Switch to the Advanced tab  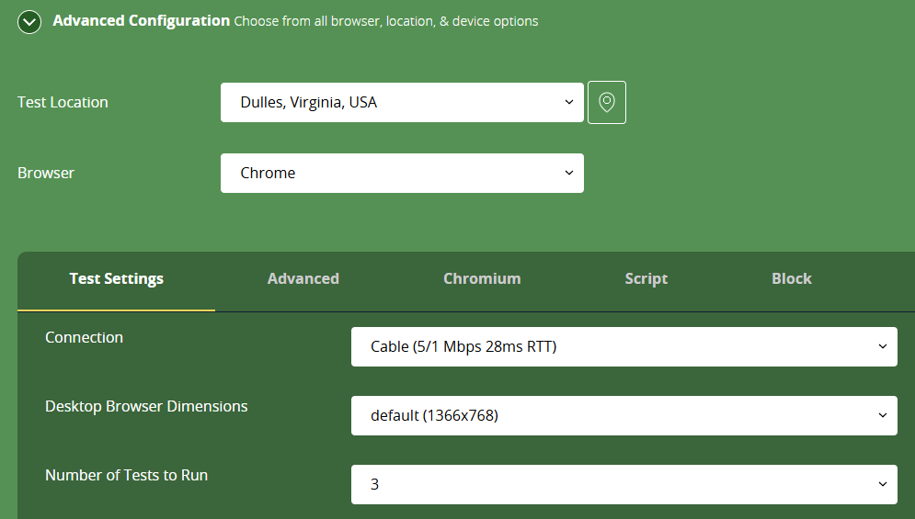point(303,278)
